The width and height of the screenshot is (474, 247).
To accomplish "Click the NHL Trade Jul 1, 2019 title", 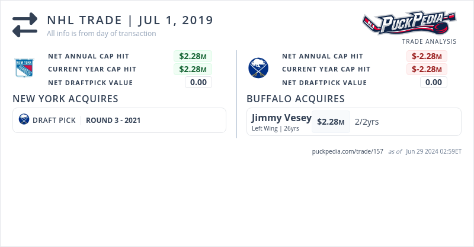I will 130,20.
